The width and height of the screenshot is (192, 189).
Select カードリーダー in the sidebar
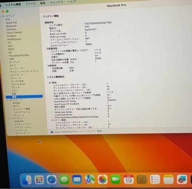click(x=17, y=68)
